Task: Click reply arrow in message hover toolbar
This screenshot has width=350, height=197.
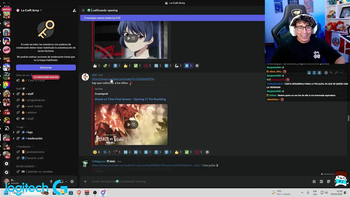Action: 331,73
